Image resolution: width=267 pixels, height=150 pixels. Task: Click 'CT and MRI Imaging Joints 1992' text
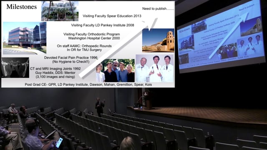click(55, 69)
